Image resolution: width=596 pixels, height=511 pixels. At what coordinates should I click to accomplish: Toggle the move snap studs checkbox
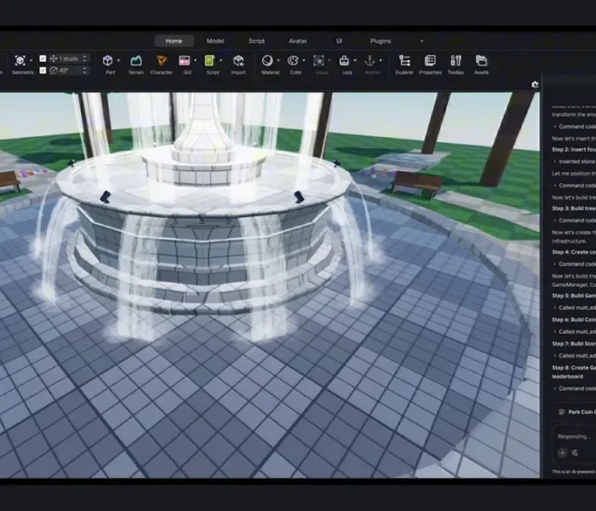click(43, 58)
